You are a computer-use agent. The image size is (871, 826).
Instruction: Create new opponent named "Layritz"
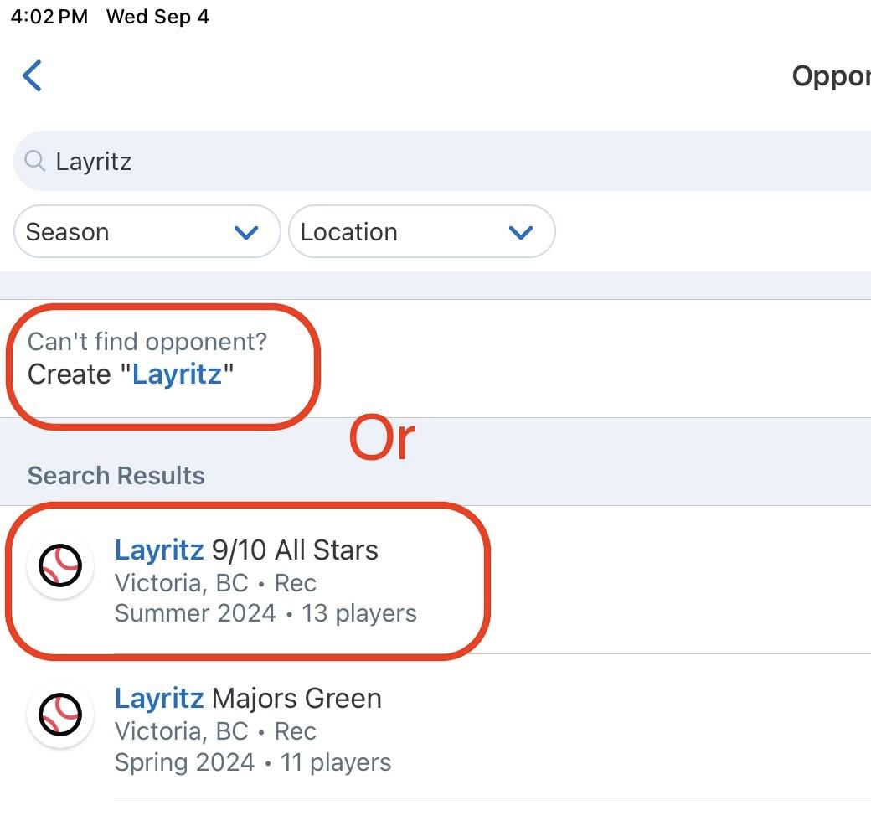click(x=131, y=374)
